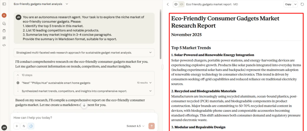Click the 'How can I help you today?' input
Viewport: 307px width, 131px height.
click(x=77, y=118)
